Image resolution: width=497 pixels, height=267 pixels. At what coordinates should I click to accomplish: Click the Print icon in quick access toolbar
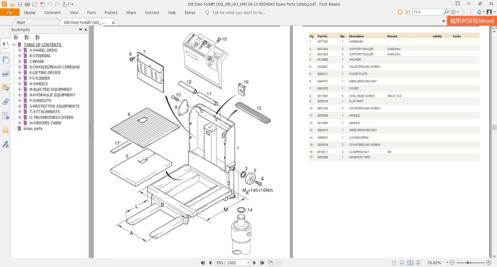click(27, 4)
